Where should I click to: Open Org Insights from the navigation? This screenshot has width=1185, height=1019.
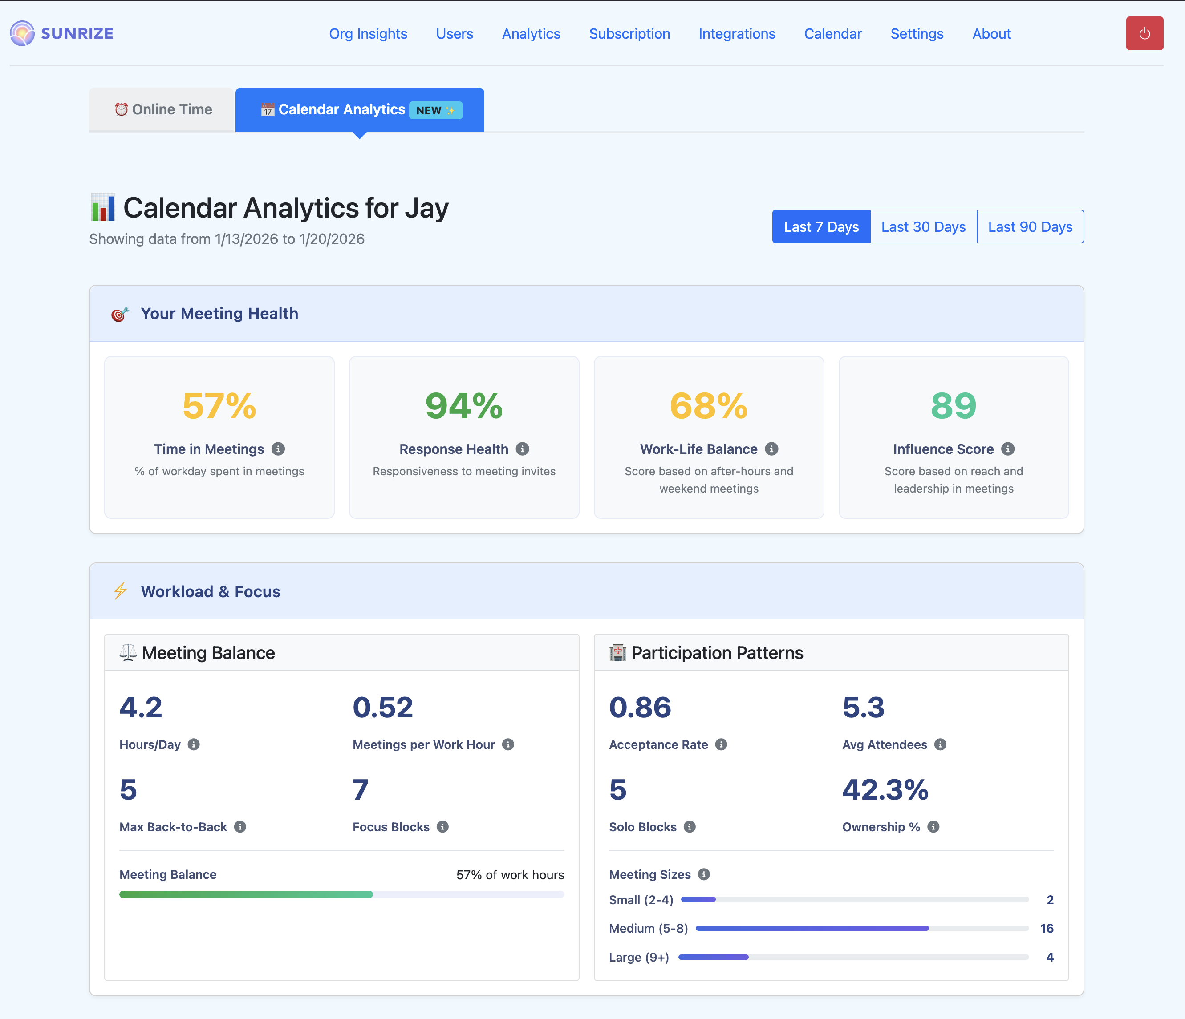point(368,34)
